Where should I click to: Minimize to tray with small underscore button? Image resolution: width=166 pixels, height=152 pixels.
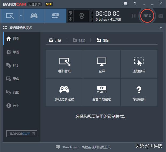pyautogui.click(x=144, y=4)
